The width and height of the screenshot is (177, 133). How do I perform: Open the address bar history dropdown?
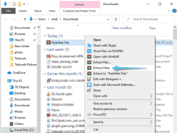pos(108,19)
